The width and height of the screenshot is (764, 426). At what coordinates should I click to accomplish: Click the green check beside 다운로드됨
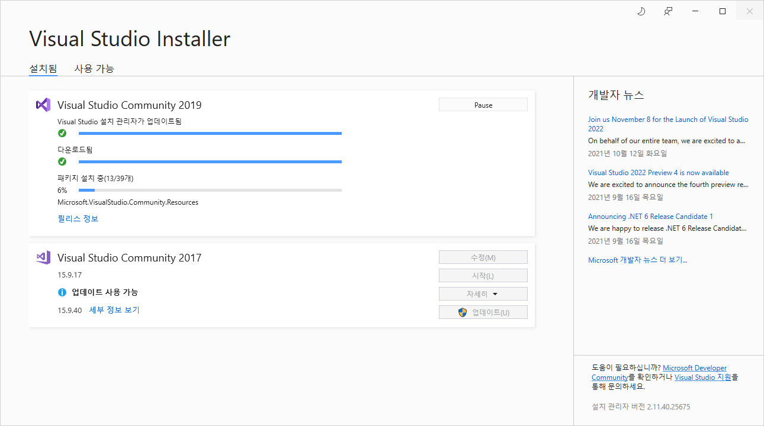62,162
